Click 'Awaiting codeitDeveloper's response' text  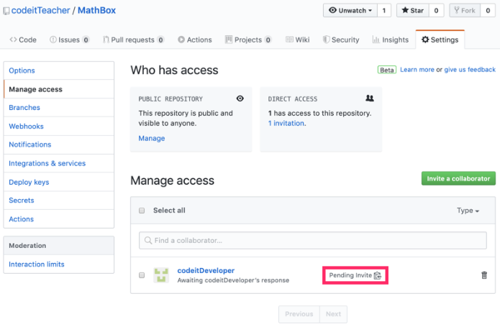233,280
